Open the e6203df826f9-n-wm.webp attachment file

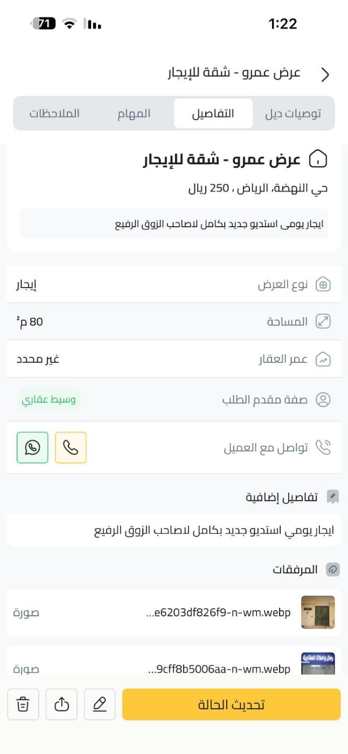pyautogui.click(x=218, y=612)
